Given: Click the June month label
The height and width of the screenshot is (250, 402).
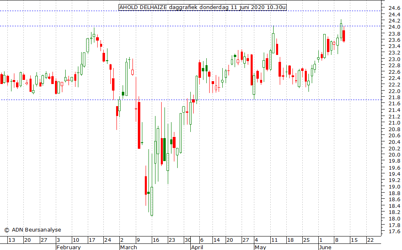Looking at the screenshot, I should [x=325, y=247].
